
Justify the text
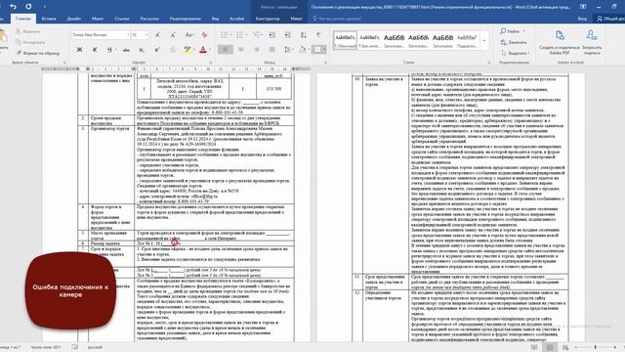tap(271, 50)
